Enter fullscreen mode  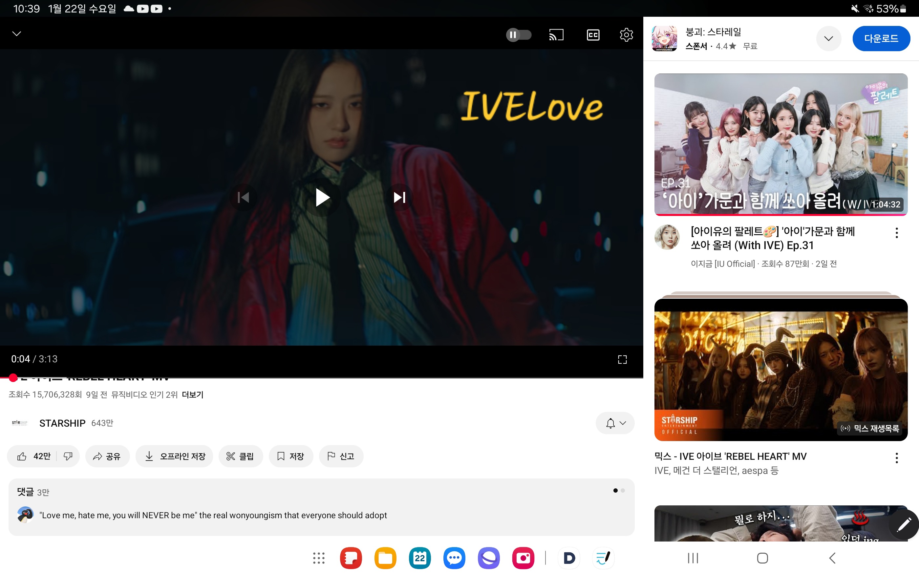coord(622,359)
